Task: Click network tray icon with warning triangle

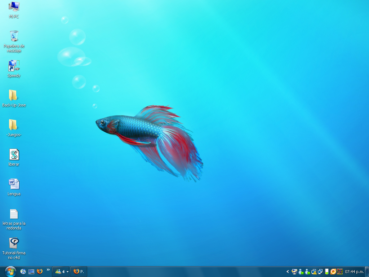Action: coord(314,272)
